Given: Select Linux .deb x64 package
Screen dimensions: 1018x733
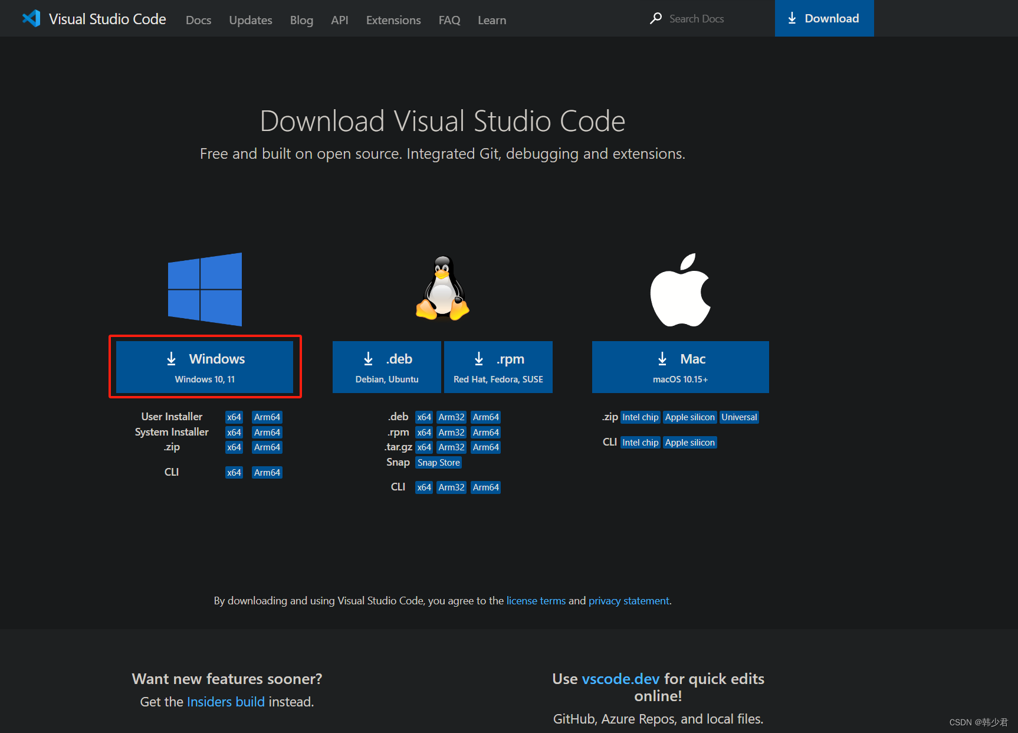Looking at the screenshot, I should (x=424, y=417).
